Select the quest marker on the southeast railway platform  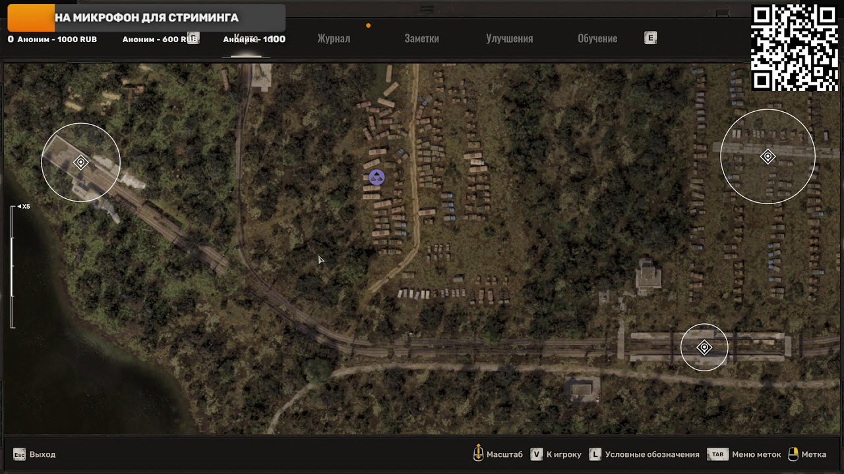704,347
